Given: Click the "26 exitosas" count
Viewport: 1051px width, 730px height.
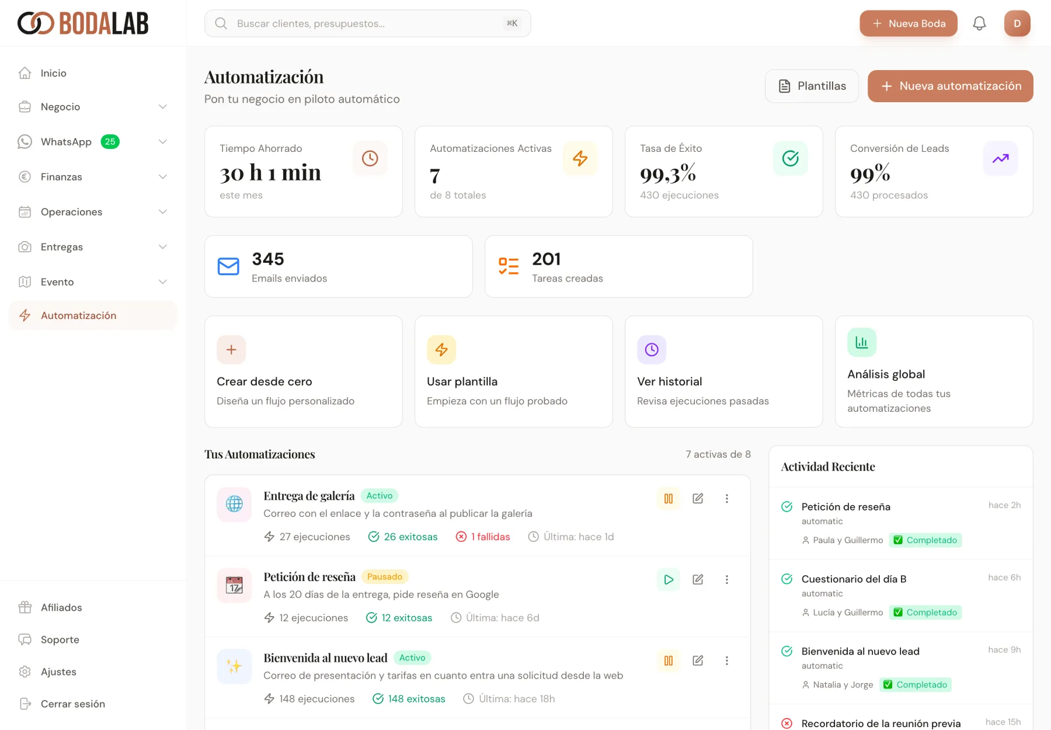Looking at the screenshot, I should pos(403,537).
